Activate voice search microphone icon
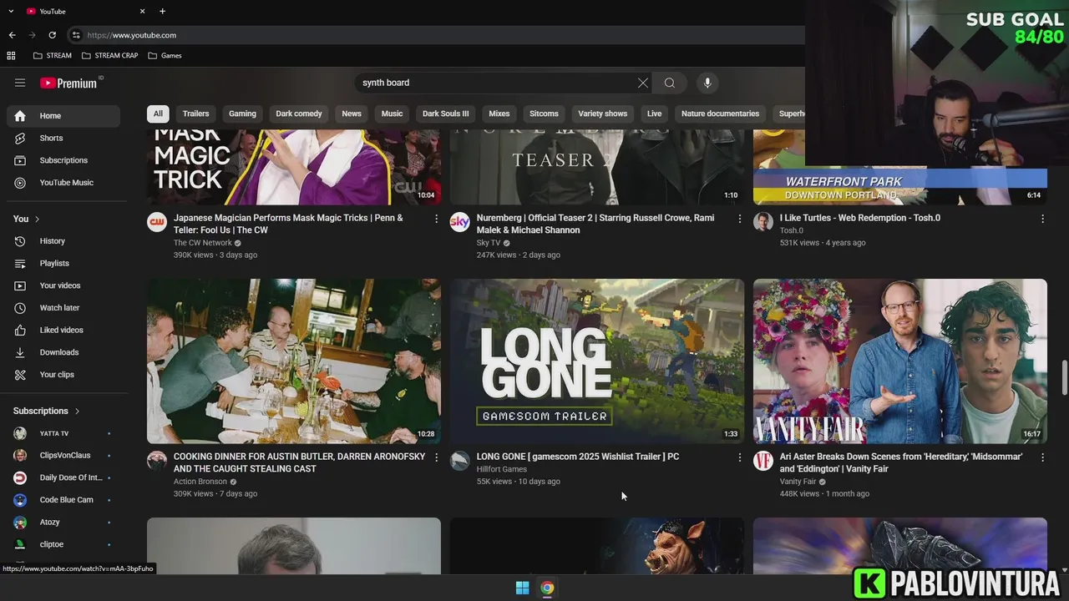Screen dimensions: 1069x601 [x=707, y=83]
